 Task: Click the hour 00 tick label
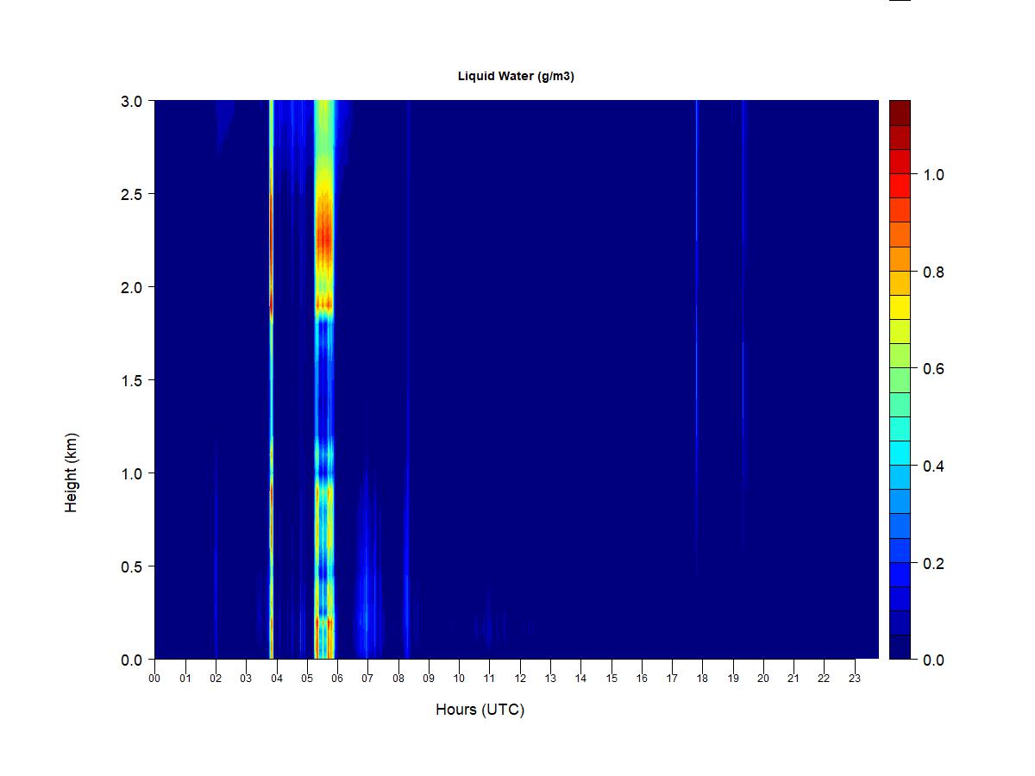(x=154, y=679)
